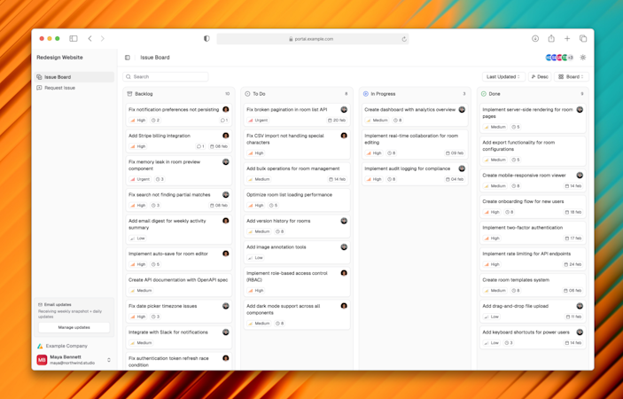The height and width of the screenshot is (399, 623).
Task: Toggle Desc sort order button
Action: tap(540, 77)
